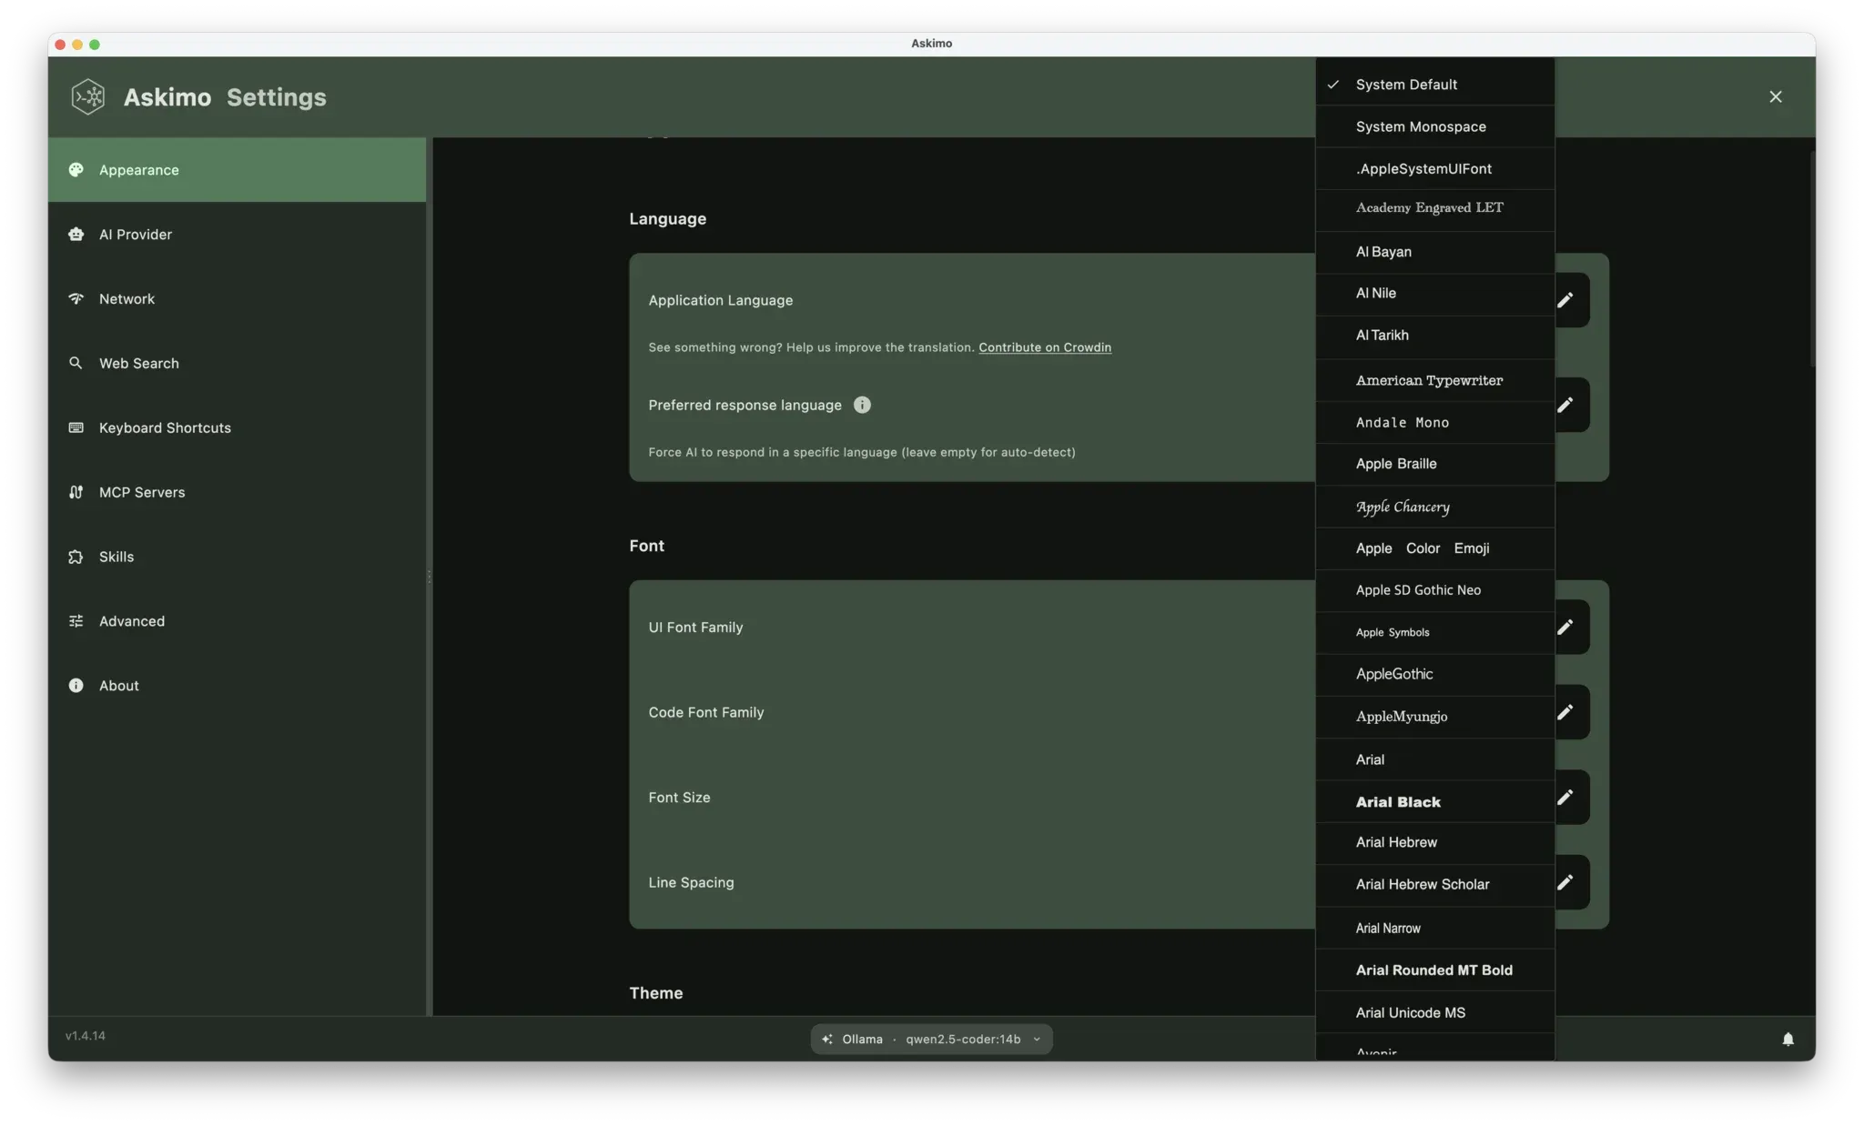
Task: Click the sidebar resize handle divider grip
Action: (430, 577)
